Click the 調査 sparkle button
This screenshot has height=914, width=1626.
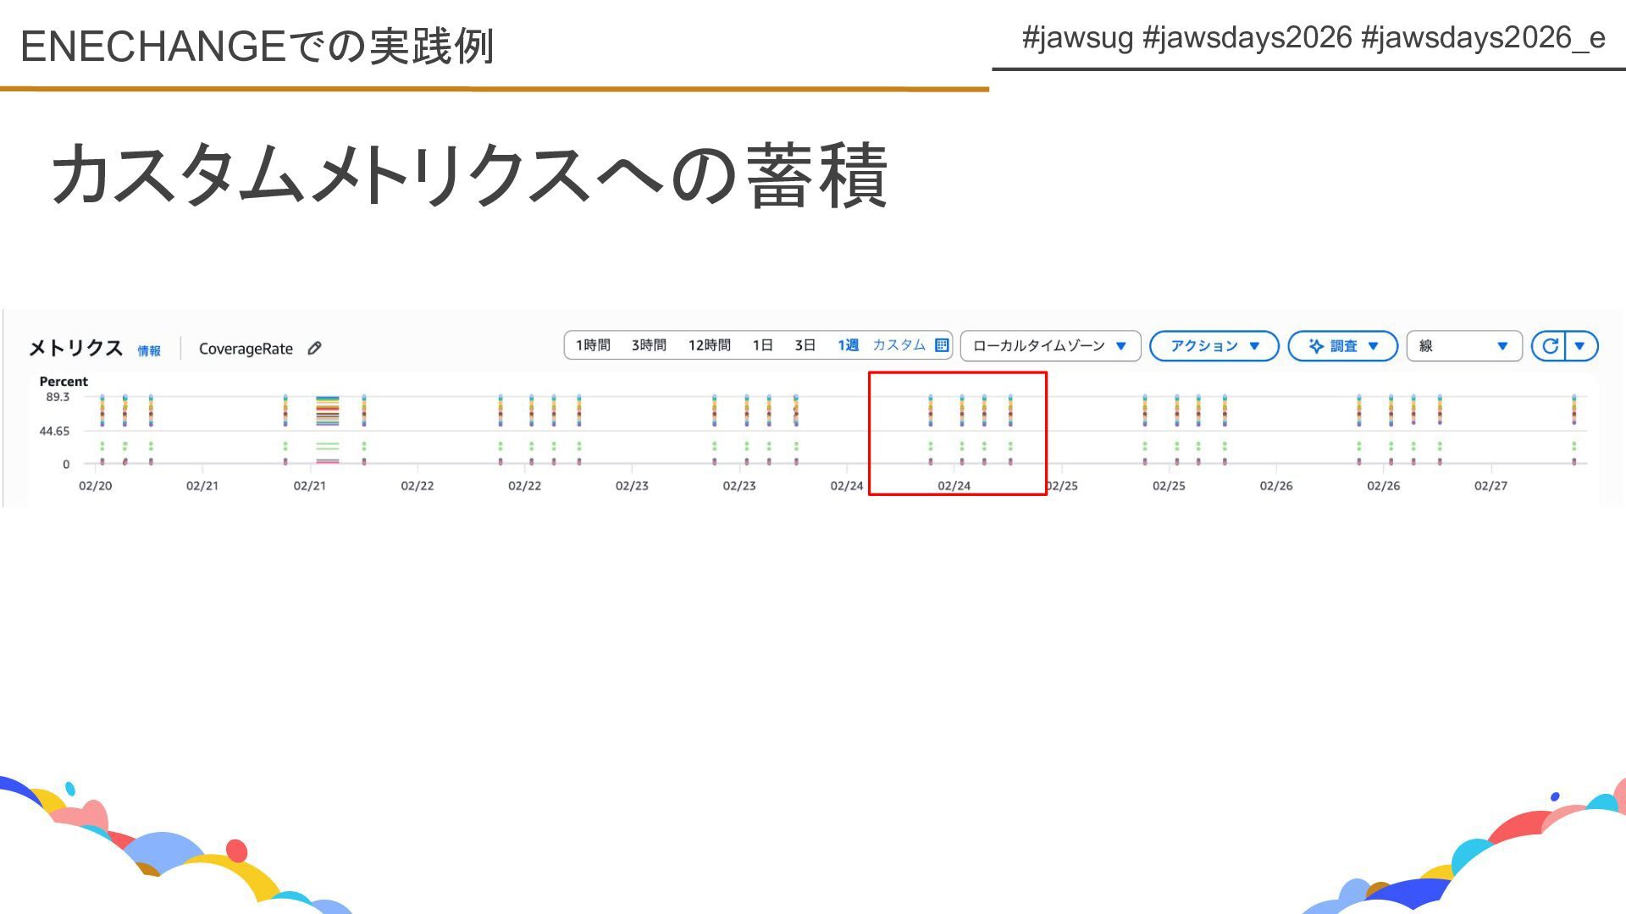click(x=1341, y=345)
